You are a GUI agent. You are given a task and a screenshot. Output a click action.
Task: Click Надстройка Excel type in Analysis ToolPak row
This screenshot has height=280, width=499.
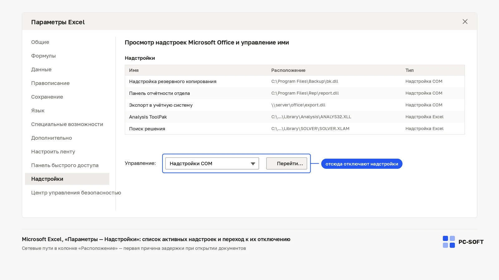(424, 117)
